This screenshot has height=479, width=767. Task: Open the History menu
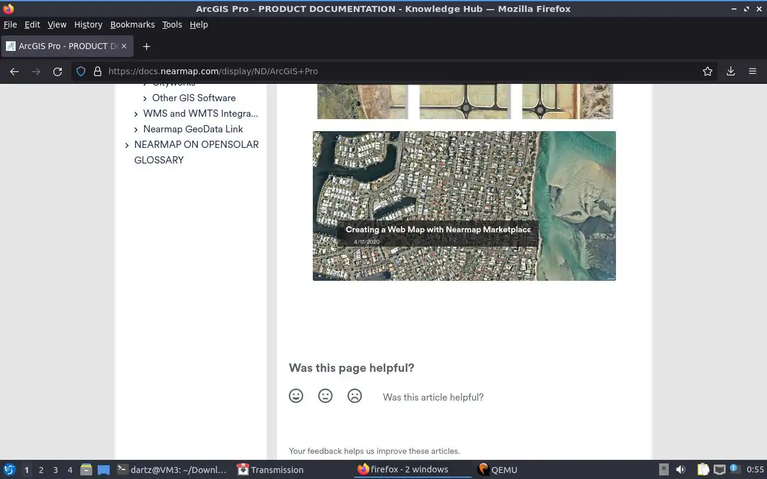88,25
